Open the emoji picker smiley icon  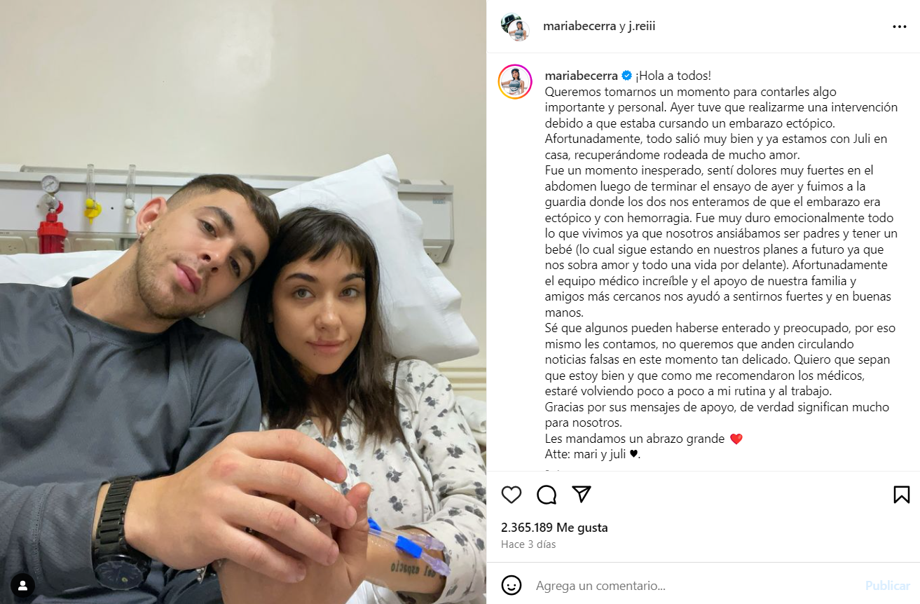(x=512, y=585)
